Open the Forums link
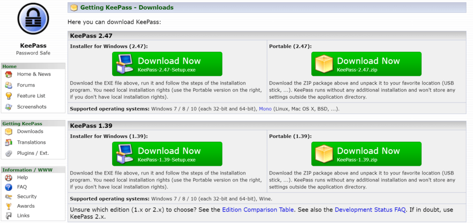This screenshot has width=473, height=223. [x=26, y=85]
